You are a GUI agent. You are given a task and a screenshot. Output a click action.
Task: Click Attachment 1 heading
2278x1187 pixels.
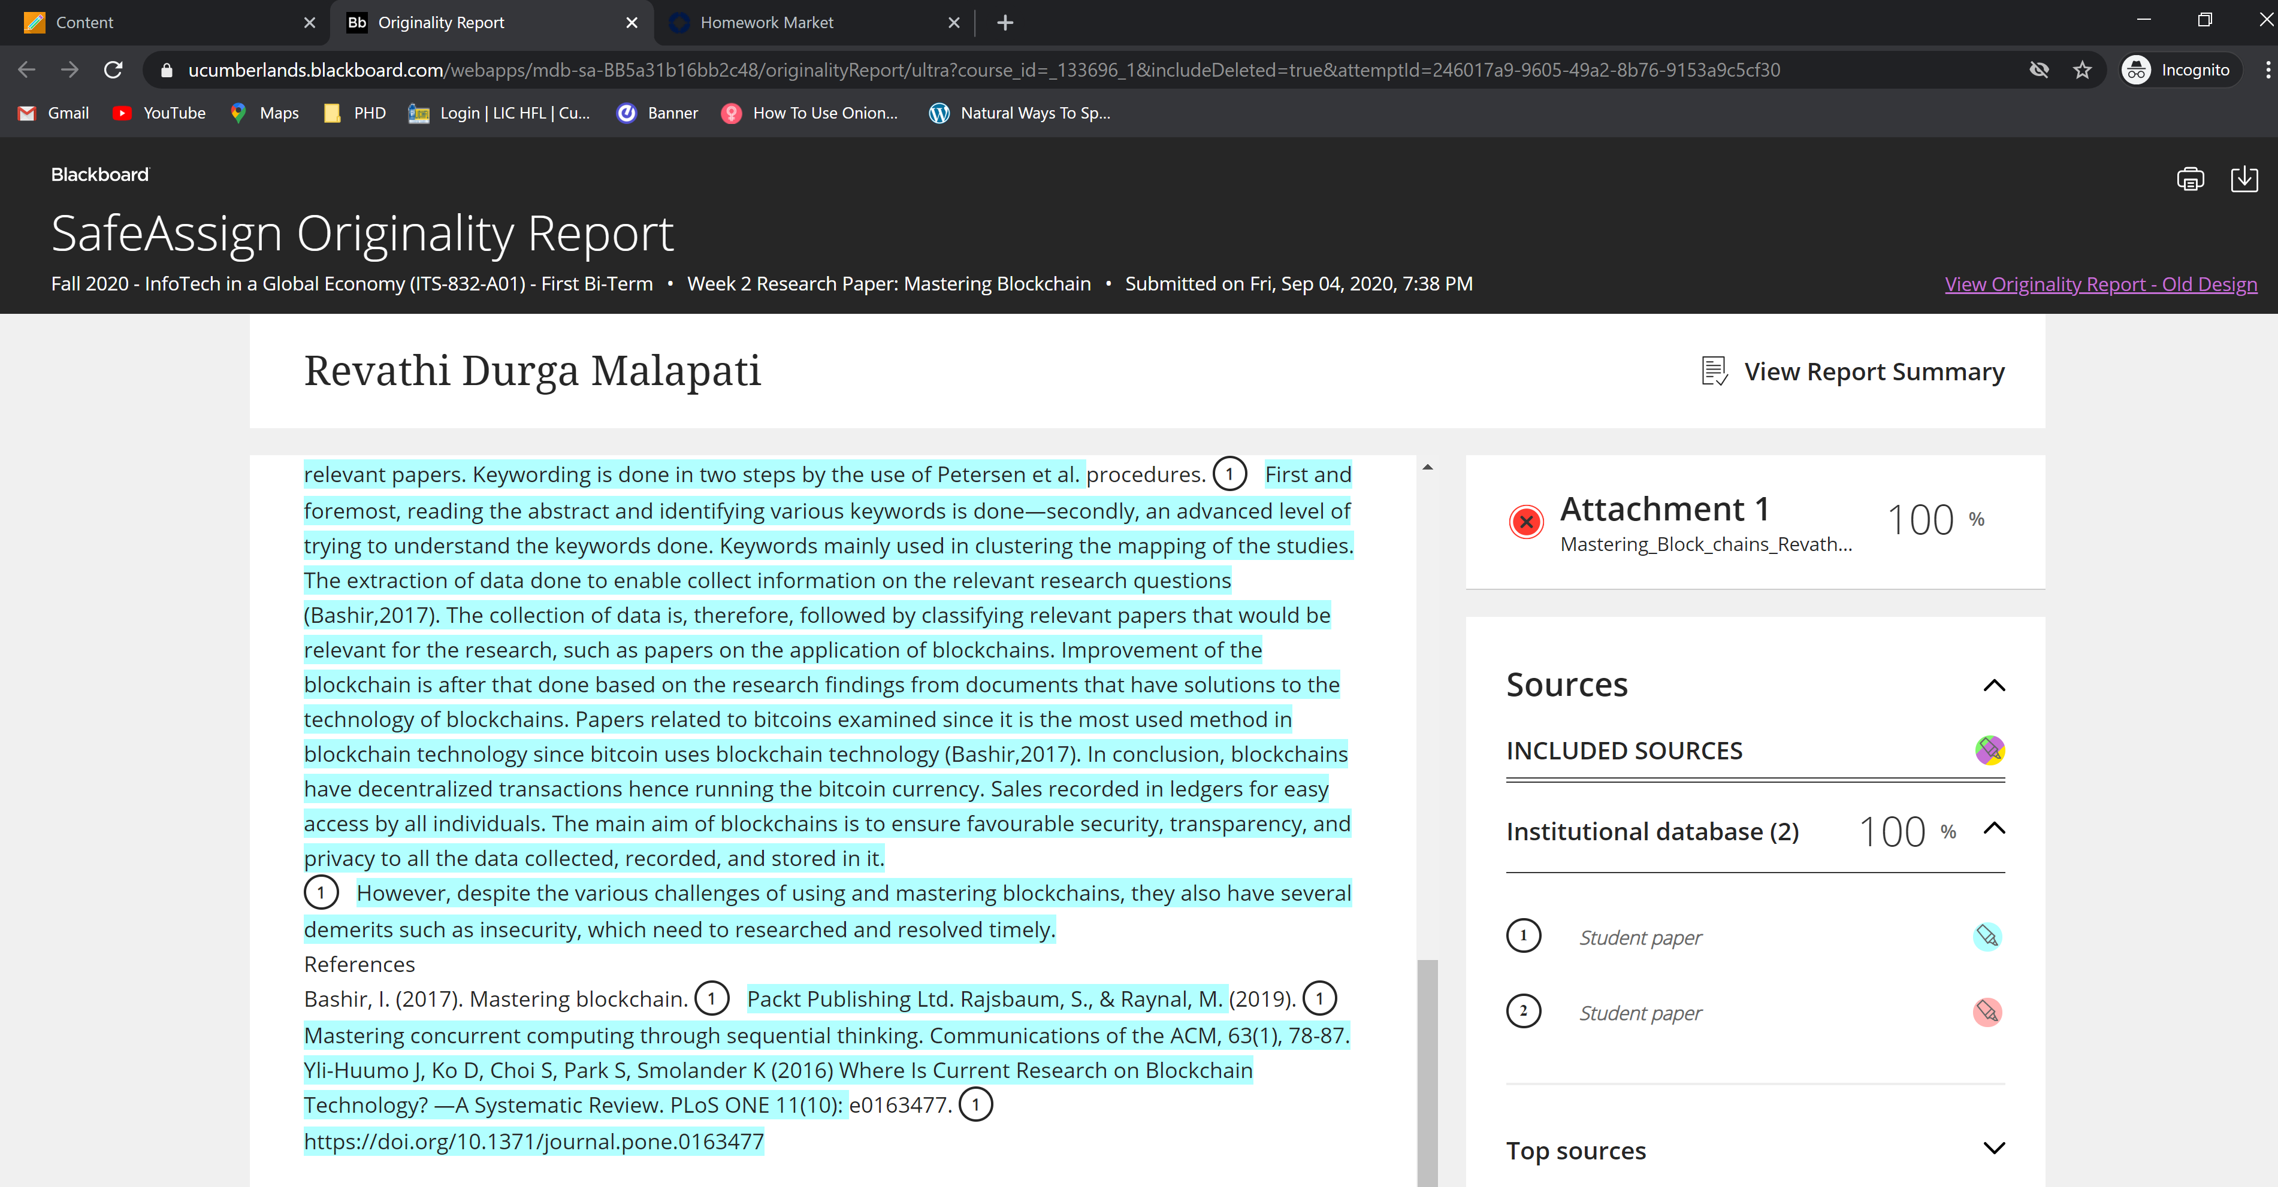coord(1664,509)
